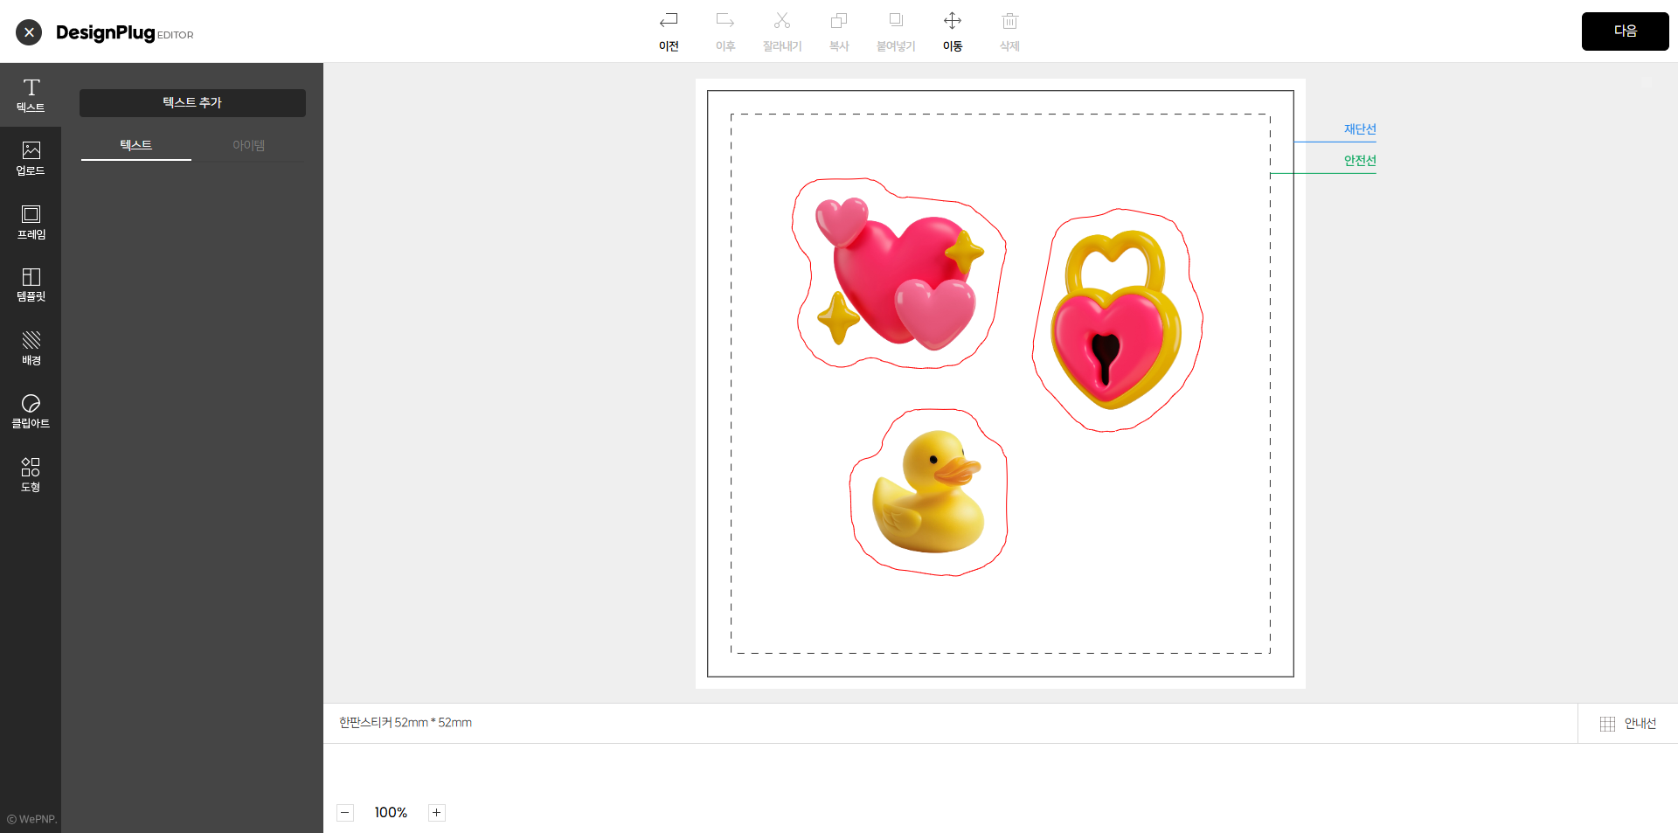
Task: Open the 클립아트 (Clipart) panel
Action: (x=31, y=411)
